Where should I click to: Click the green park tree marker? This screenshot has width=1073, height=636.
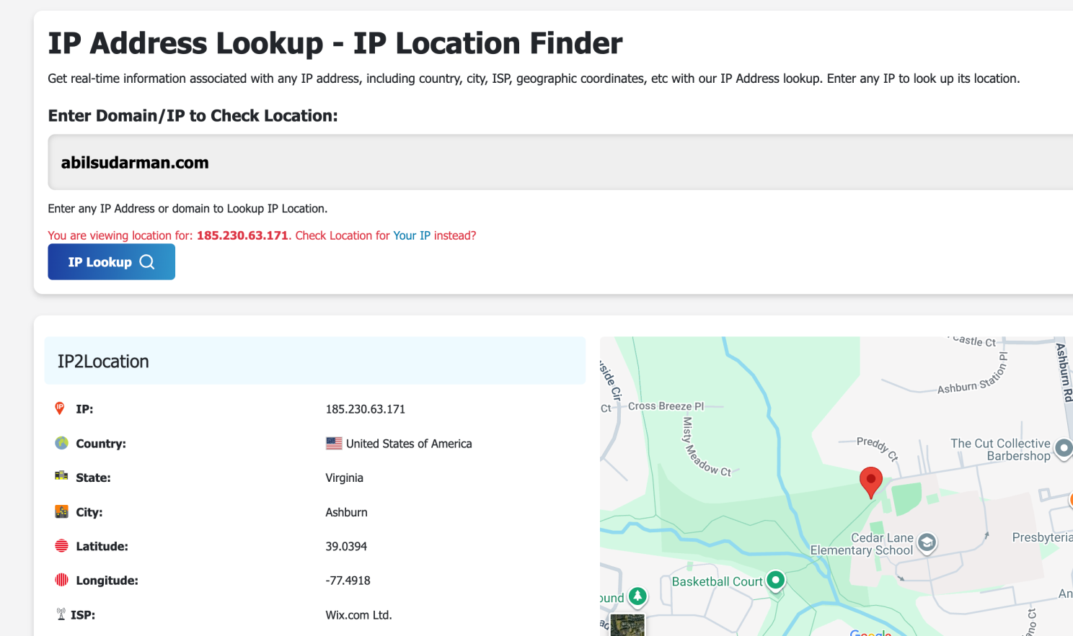point(637,596)
